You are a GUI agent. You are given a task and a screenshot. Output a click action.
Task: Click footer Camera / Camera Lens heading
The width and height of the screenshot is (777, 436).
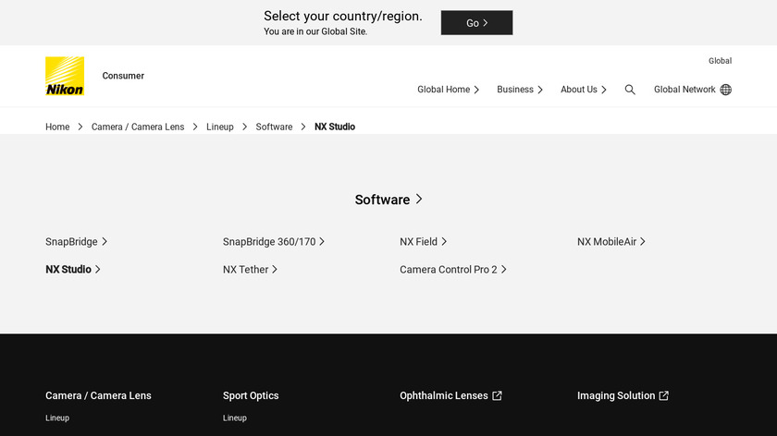(x=98, y=395)
